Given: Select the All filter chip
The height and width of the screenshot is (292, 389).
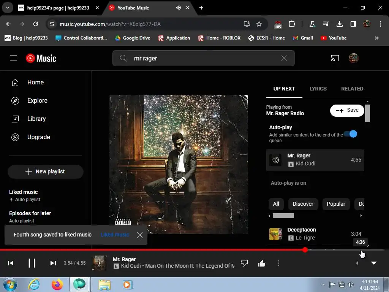Looking at the screenshot, I should click(276, 204).
